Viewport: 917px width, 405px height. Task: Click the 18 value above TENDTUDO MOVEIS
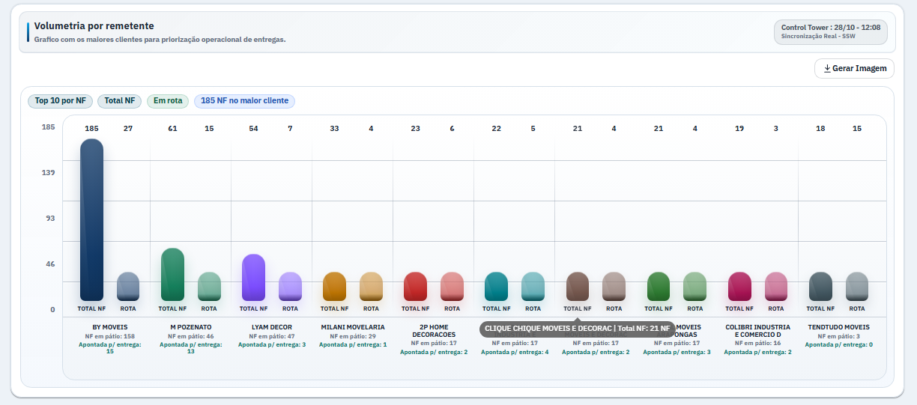click(x=820, y=129)
